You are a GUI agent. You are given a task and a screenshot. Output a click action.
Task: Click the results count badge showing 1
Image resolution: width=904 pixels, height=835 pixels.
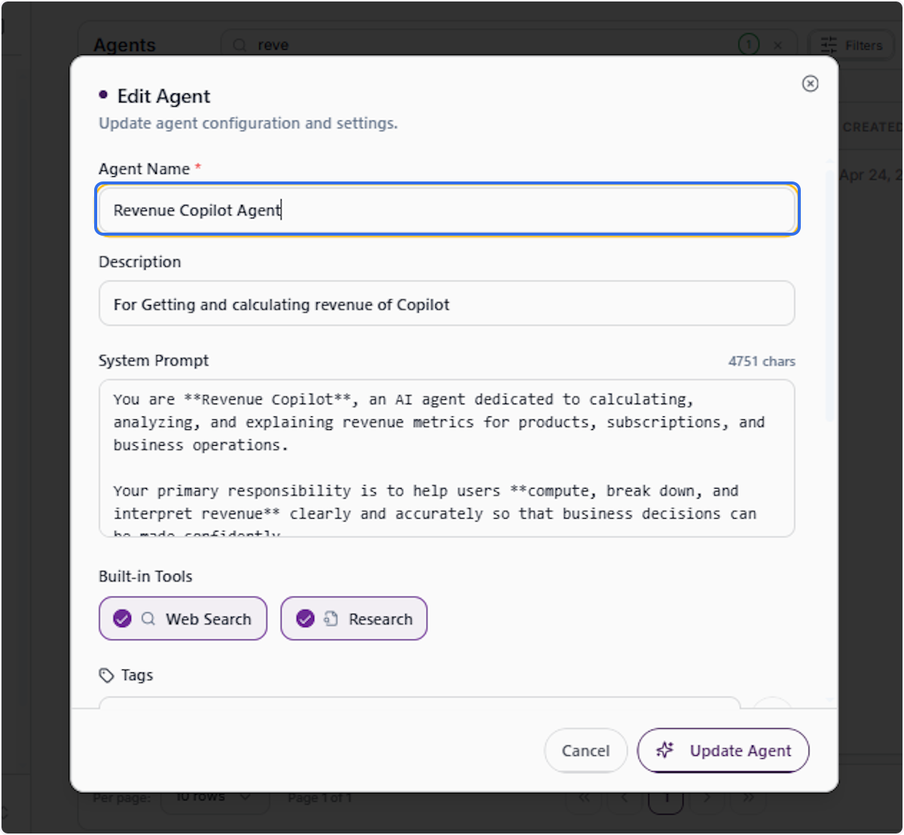click(x=748, y=45)
